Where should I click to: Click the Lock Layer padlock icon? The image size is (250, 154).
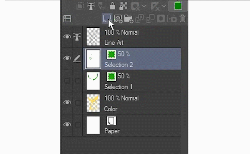click(112, 6)
